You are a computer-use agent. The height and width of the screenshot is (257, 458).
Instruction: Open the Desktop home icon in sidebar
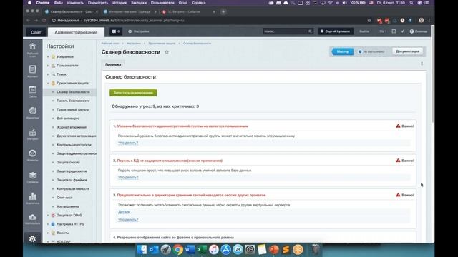pos(32,46)
